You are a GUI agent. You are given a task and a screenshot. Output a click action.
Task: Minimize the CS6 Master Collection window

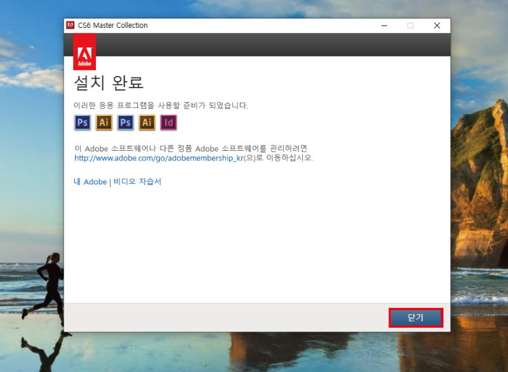click(384, 25)
